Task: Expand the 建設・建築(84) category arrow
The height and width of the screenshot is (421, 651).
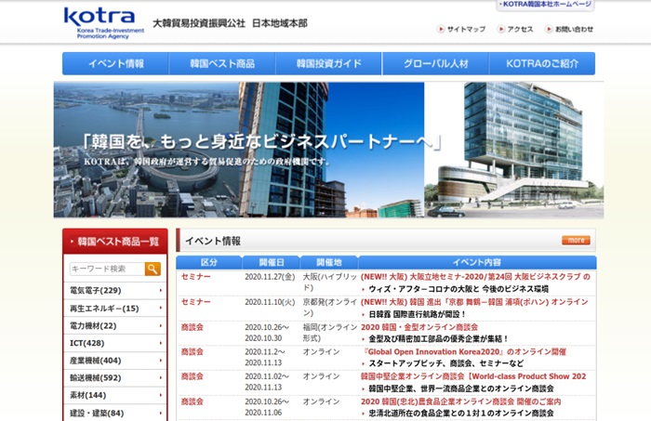Action: (161, 414)
